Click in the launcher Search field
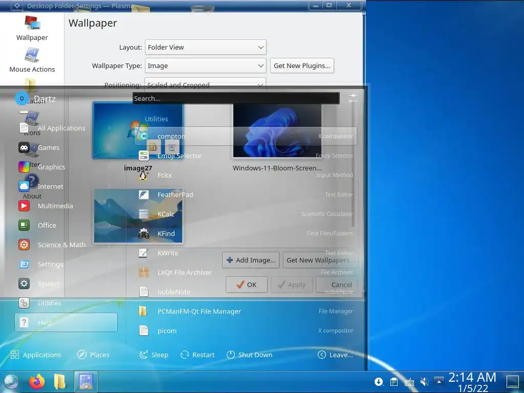This screenshot has height=393, width=524. click(x=236, y=98)
